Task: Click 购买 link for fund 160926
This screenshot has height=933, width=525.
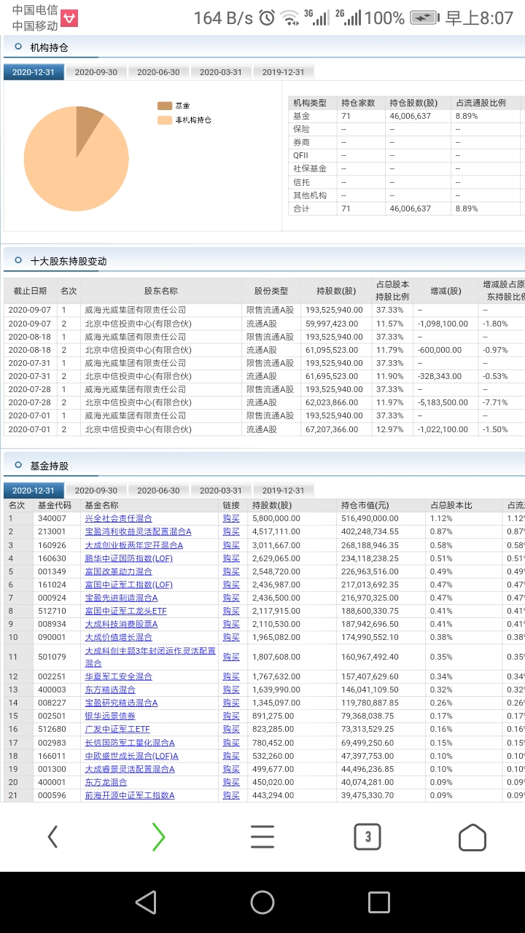Action: [x=231, y=544]
